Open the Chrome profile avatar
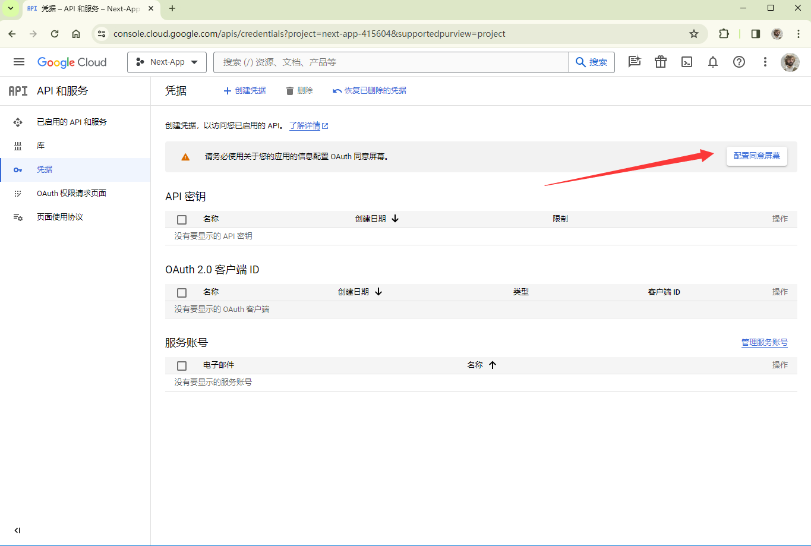 click(777, 34)
